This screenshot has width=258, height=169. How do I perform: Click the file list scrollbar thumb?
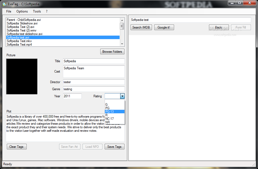[122, 26]
